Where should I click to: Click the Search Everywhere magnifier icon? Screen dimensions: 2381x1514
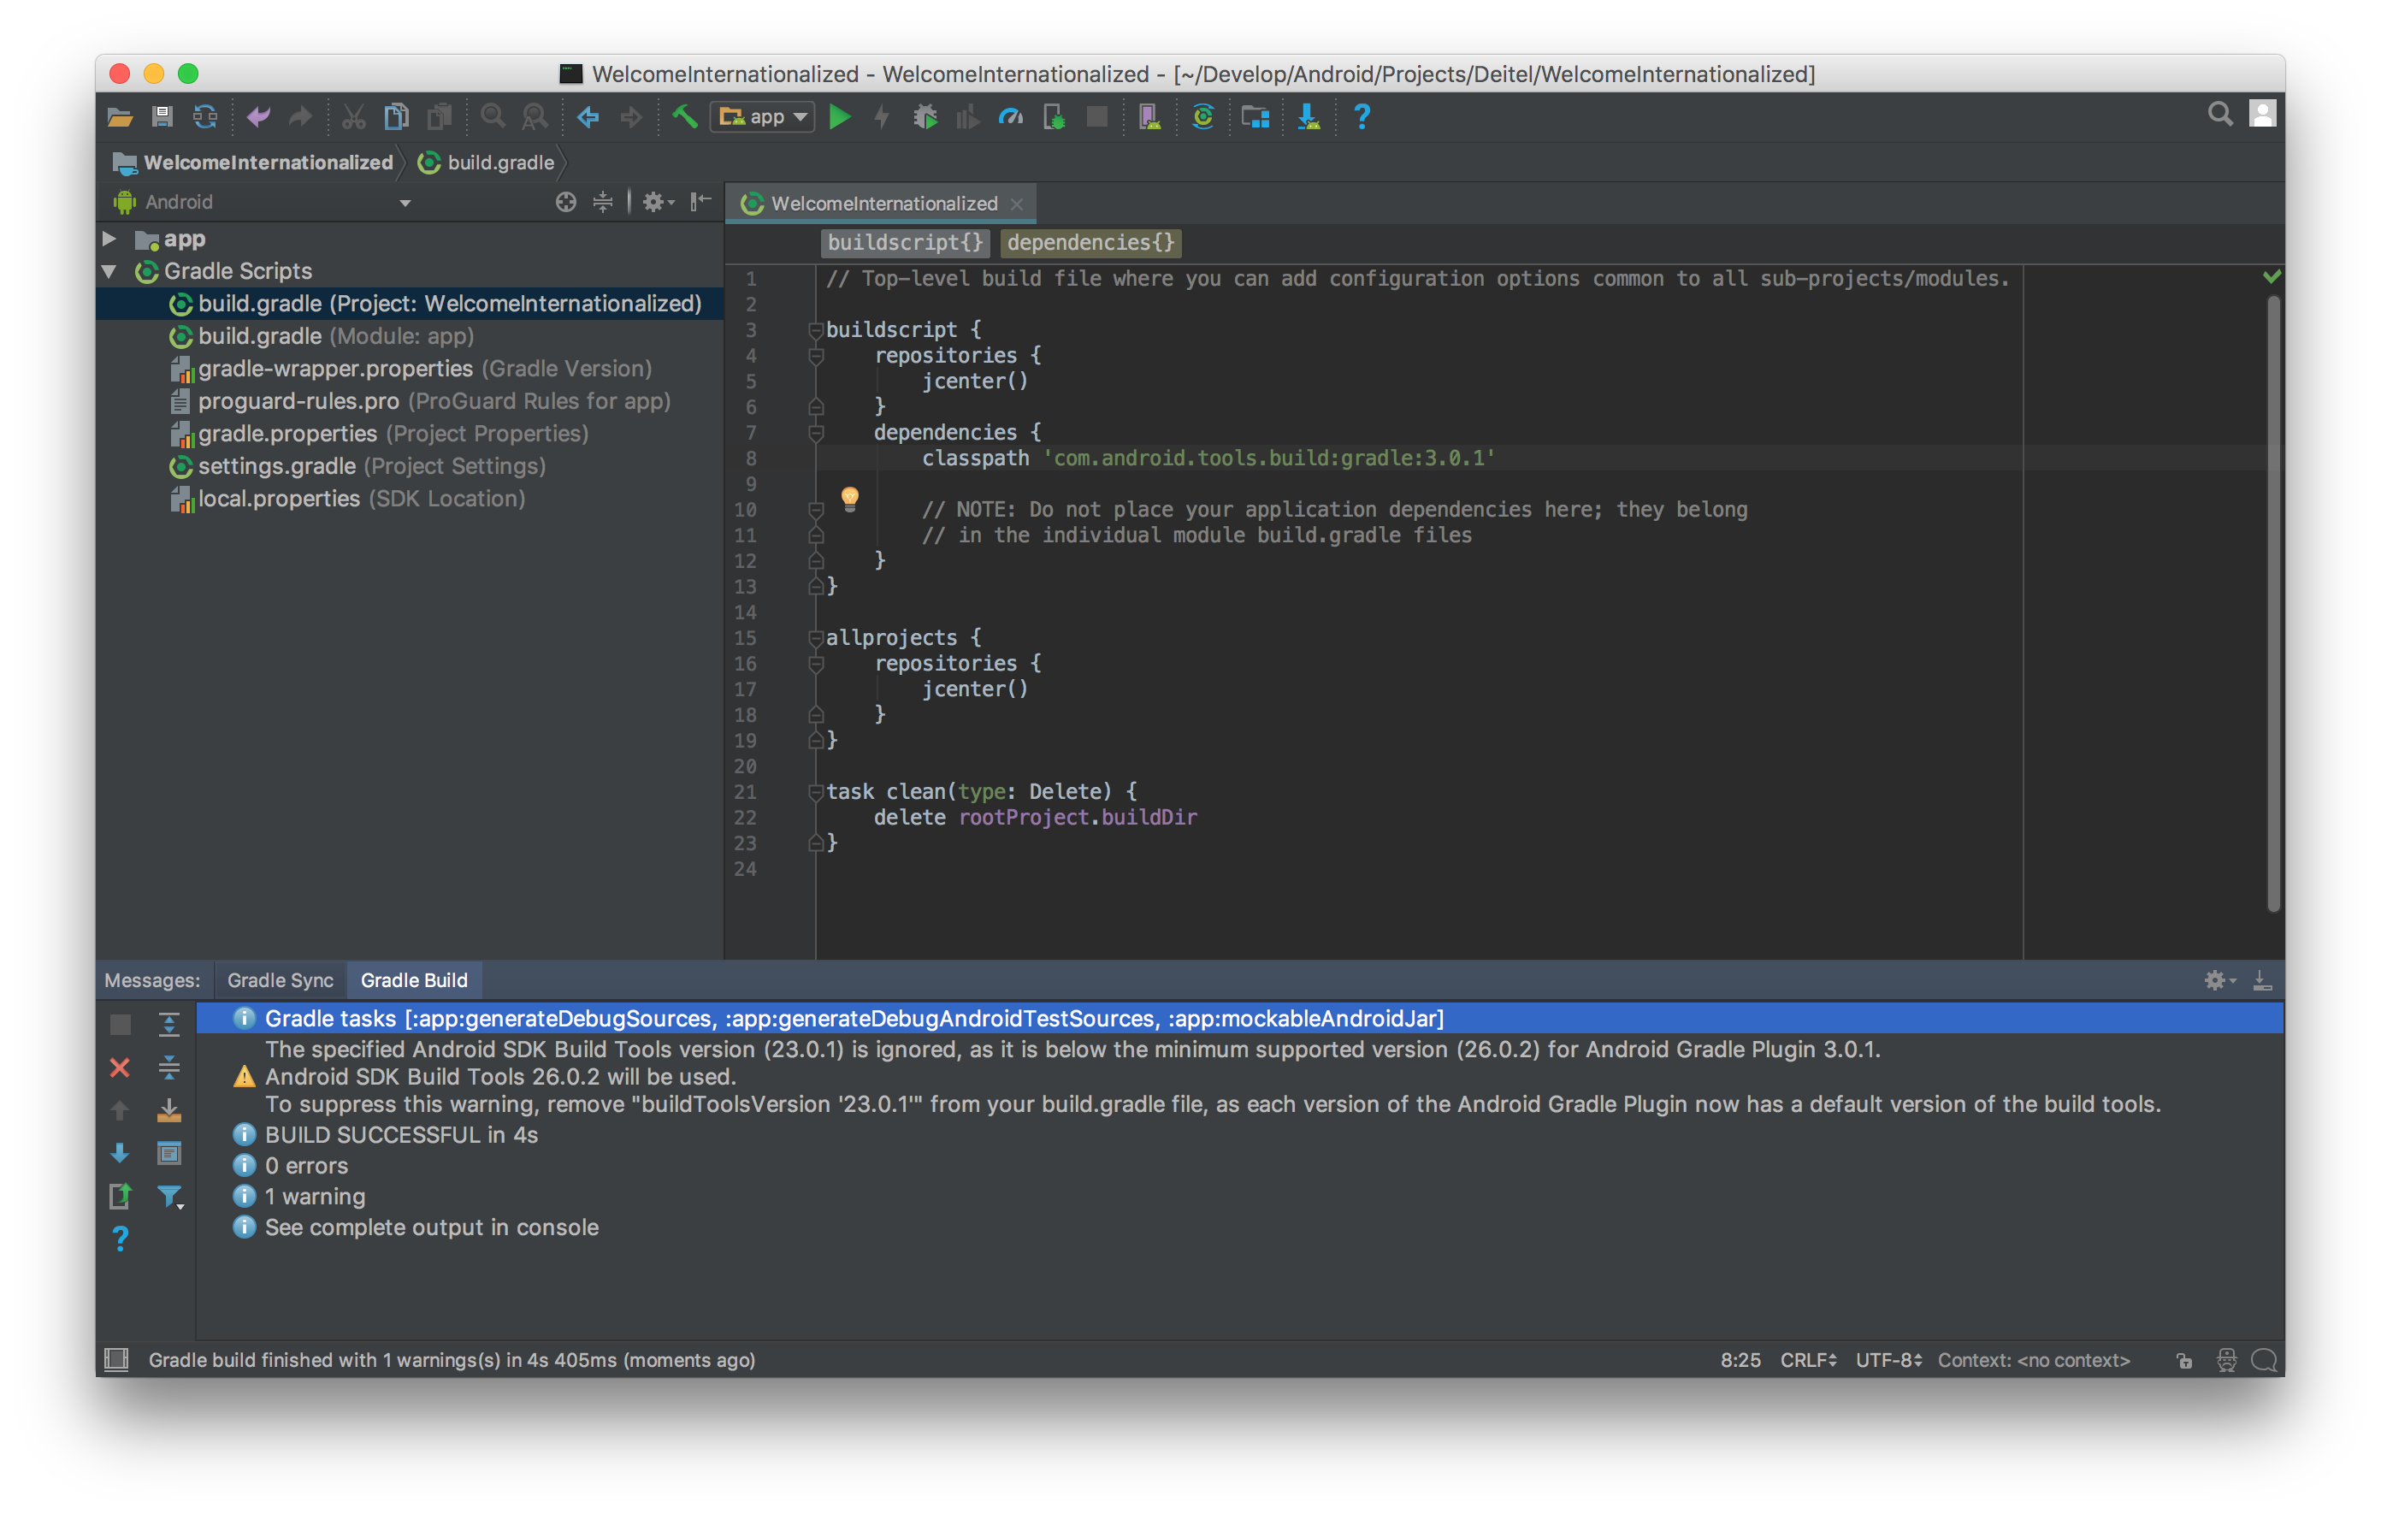point(2220,115)
